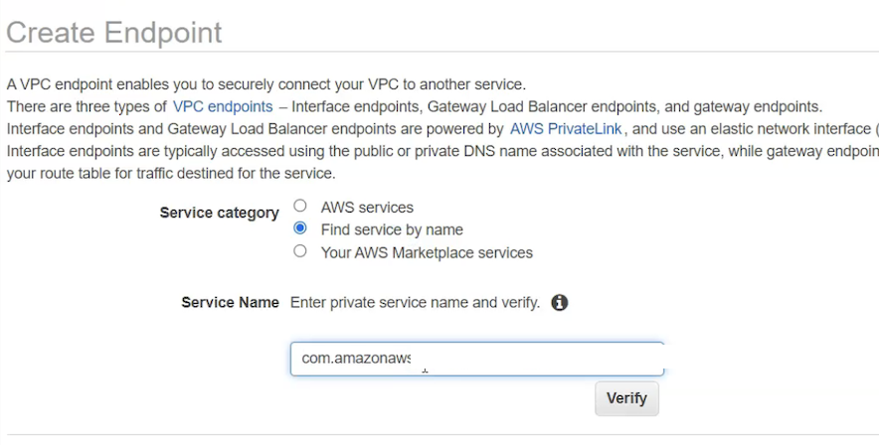The image size is (879, 445).
Task: Click the 'There are three types of' text
Action: [x=86, y=106]
